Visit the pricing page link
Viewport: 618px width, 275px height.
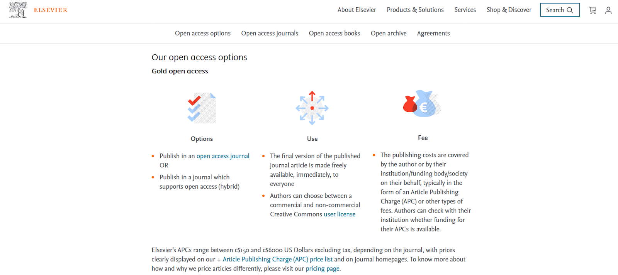[x=323, y=269]
